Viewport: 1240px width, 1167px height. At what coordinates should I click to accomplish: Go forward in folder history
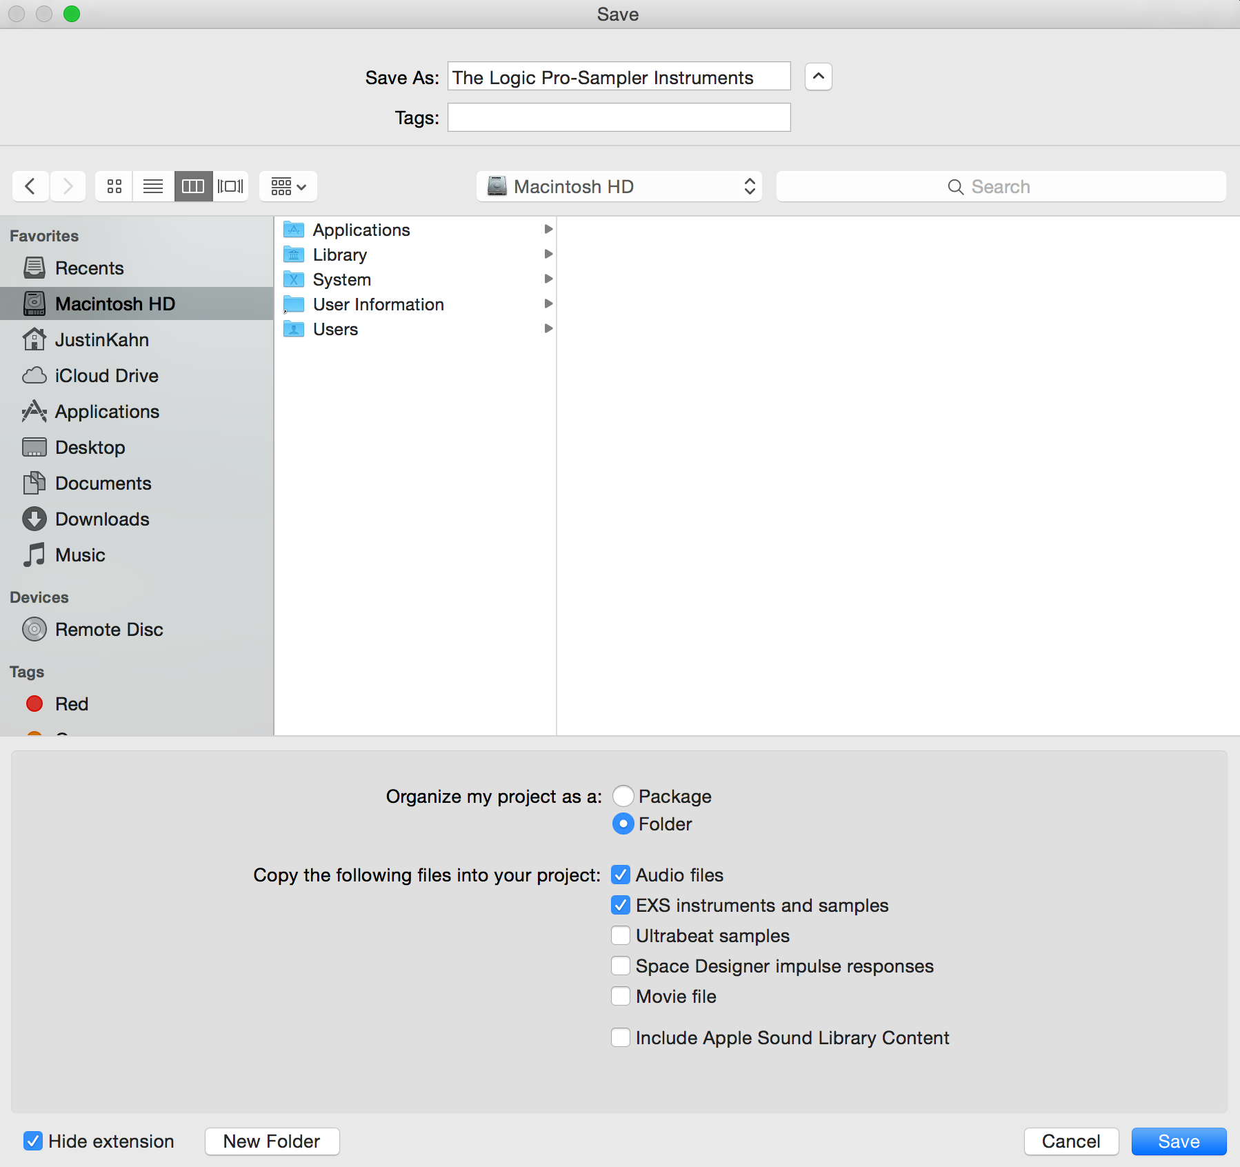click(x=68, y=186)
